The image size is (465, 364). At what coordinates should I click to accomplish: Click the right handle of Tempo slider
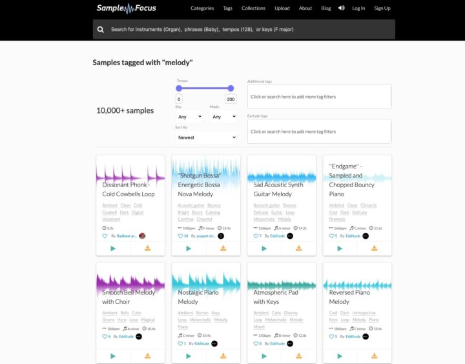pyautogui.click(x=230, y=88)
